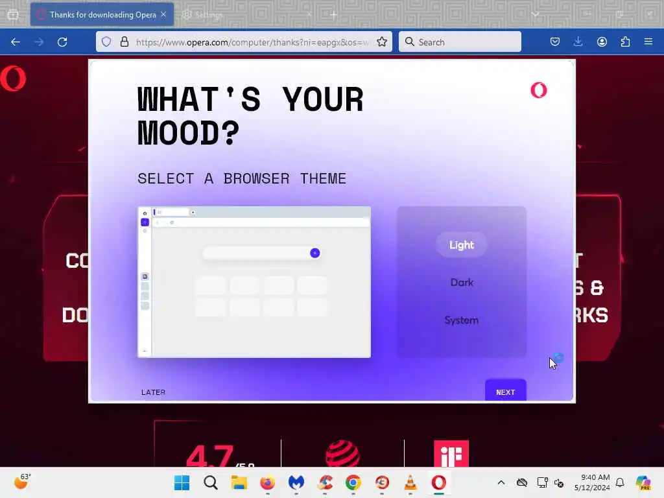Select the System theme option
Screen dimensions: 664x498
462,320
